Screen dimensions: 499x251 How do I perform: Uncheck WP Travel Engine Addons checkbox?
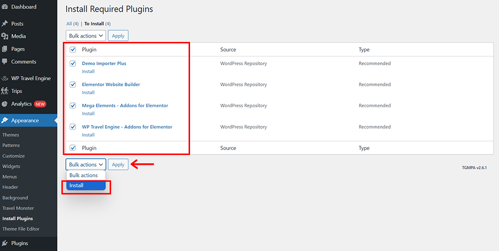click(x=73, y=127)
